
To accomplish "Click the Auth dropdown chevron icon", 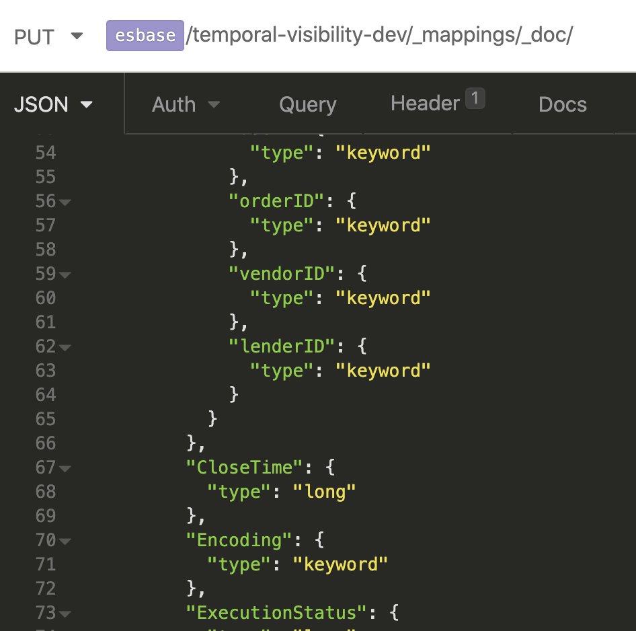I will (214, 105).
